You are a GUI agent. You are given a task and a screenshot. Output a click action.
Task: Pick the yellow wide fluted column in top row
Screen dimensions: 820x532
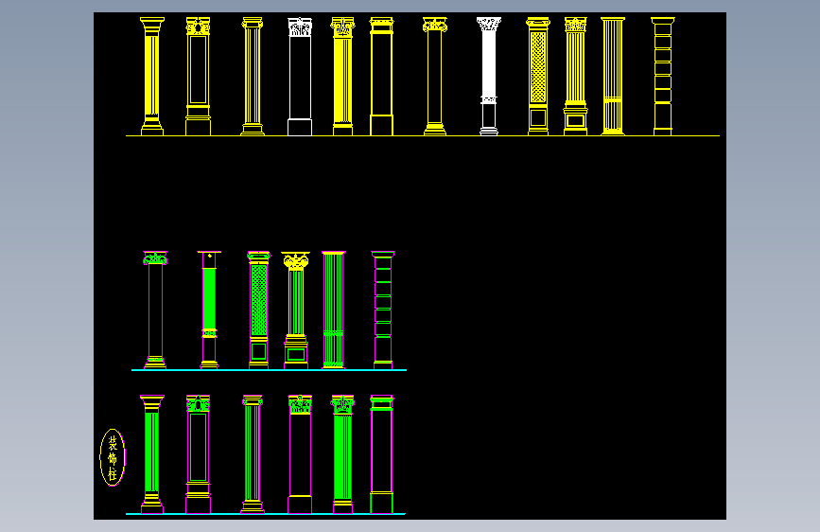click(x=613, y=77)
